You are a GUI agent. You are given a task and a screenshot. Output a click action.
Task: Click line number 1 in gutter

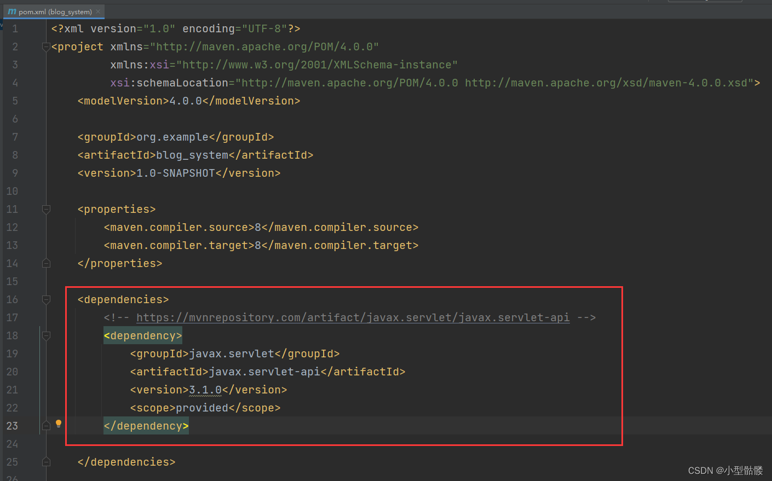click(15, 29)
